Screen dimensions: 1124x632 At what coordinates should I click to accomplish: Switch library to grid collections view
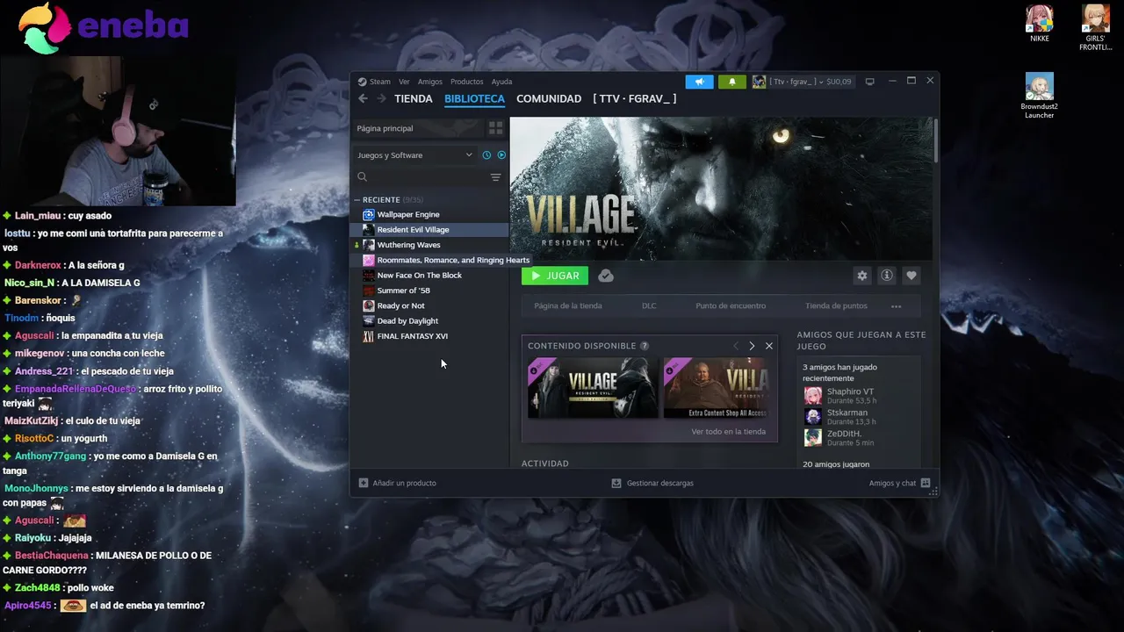(x=495, y=128)
